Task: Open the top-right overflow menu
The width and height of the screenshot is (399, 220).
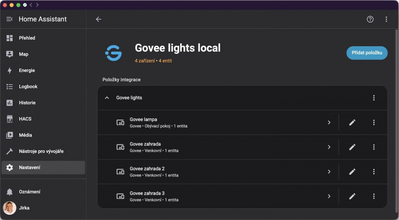Action: click(386, 19)
